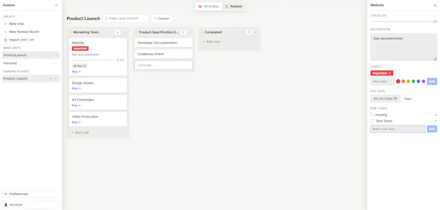Open Account settings
The image size is (440, 210).
[x=31, y=205]
